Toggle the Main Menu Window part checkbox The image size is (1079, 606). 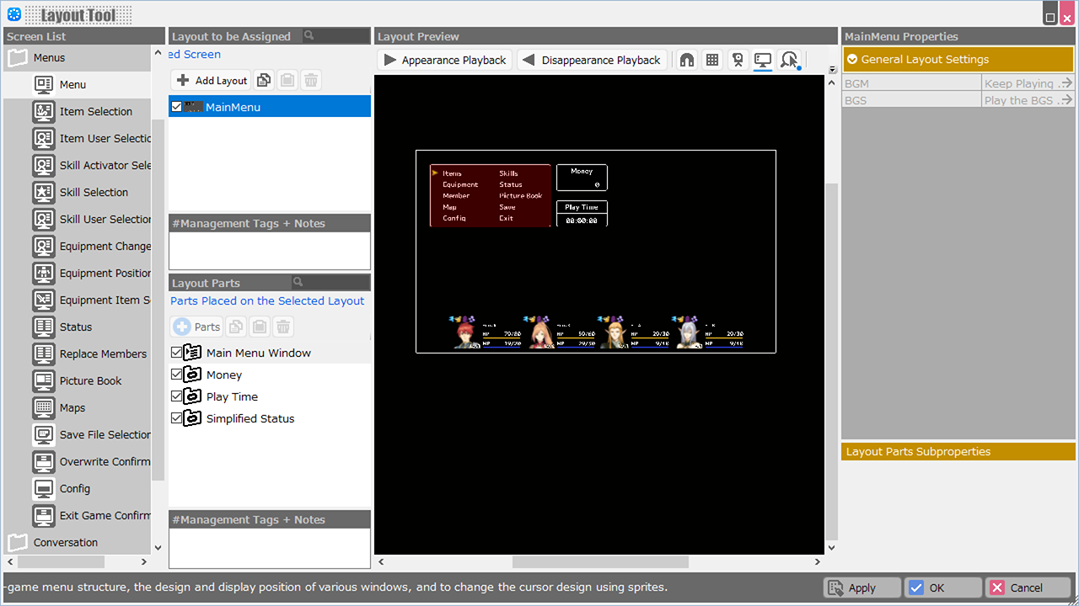click(x=176, y=353)
